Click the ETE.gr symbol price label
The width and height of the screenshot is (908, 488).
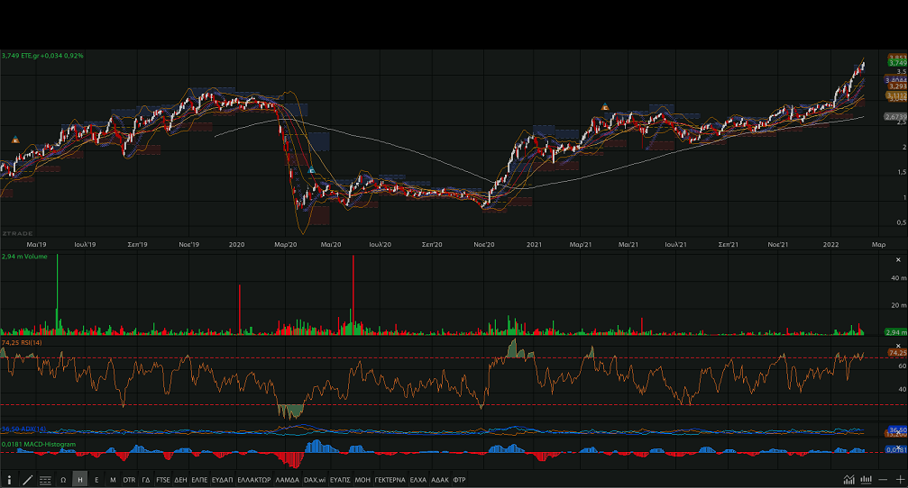[42, 56]
